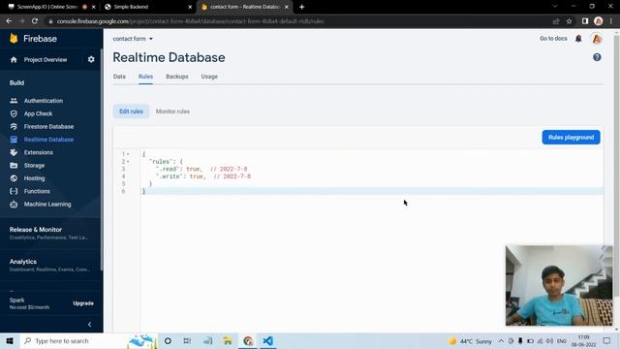Open Chrome profile avatar in toolbar
The width and height of the screenshot is (620, 349).
point(599,21)
